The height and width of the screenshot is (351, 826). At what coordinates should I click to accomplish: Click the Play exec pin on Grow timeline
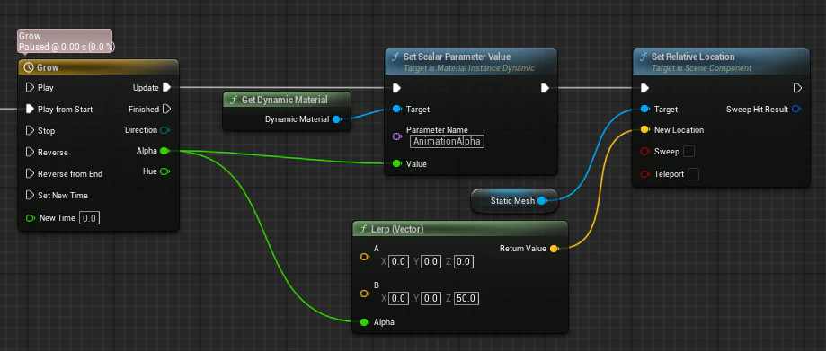coord(30,87)
